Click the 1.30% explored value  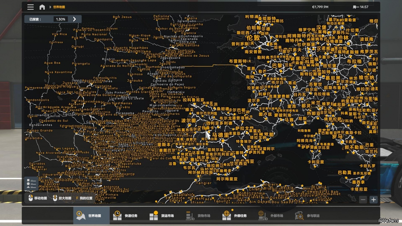pos(61,19)
